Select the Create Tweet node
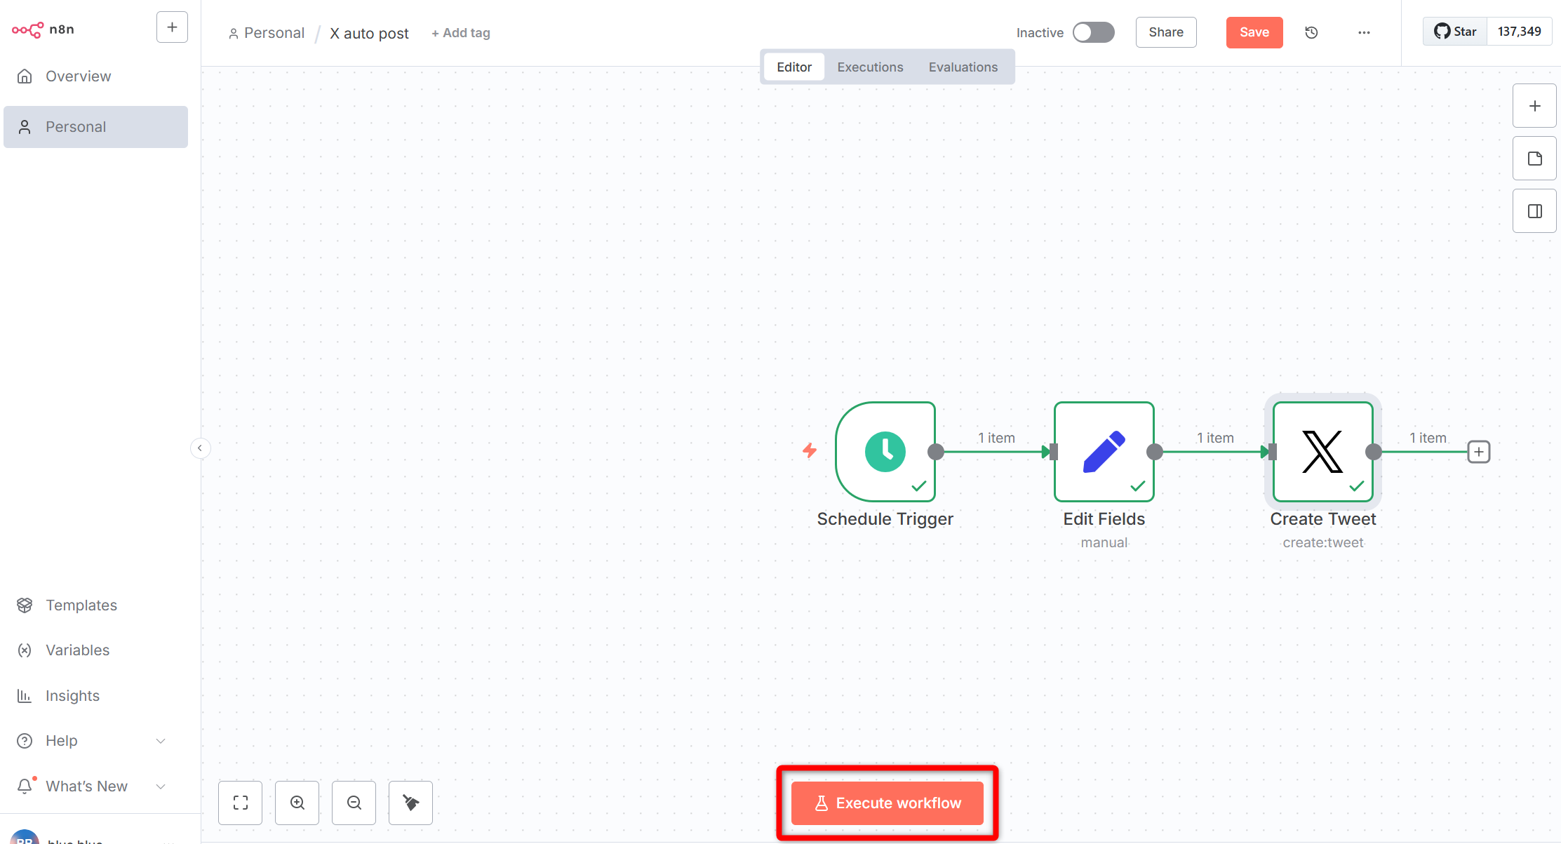 click(x=1322, y=451)
